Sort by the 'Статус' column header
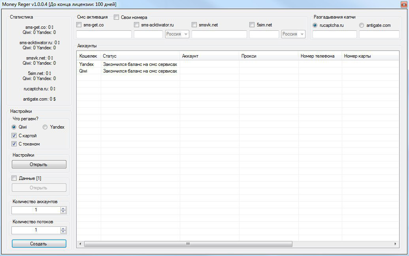 pyautogui.click(x=140, y=56)
